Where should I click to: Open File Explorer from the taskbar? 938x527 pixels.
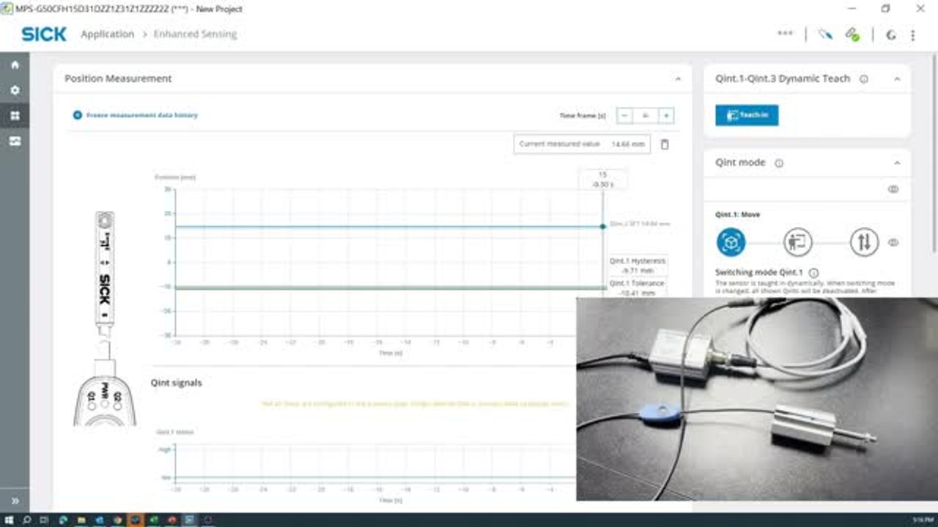tap(81, 520)
